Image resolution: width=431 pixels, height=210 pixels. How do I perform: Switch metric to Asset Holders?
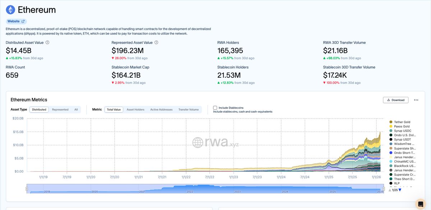pos(135,109)
